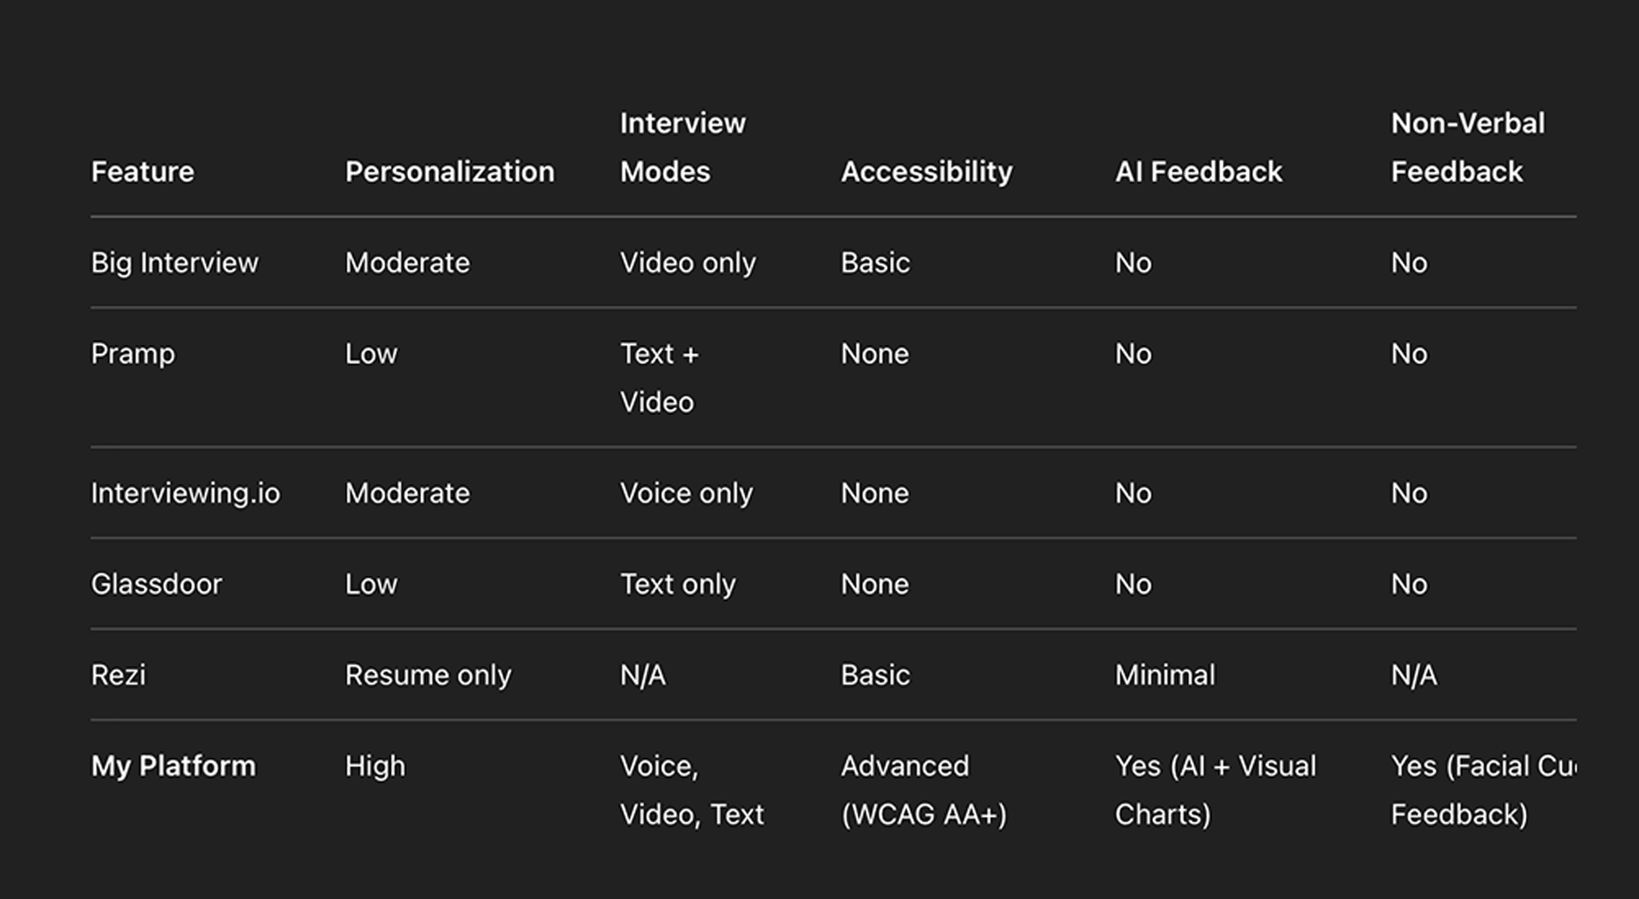Click the Feature column header

coord(143,171)
